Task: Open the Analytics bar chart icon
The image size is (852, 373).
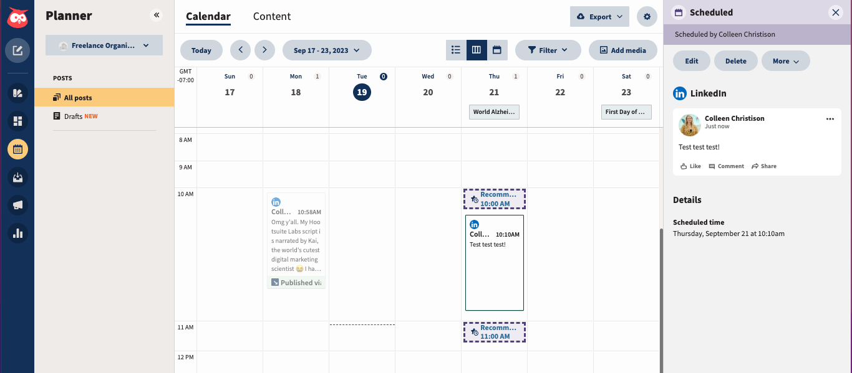Action: point(17,234)
